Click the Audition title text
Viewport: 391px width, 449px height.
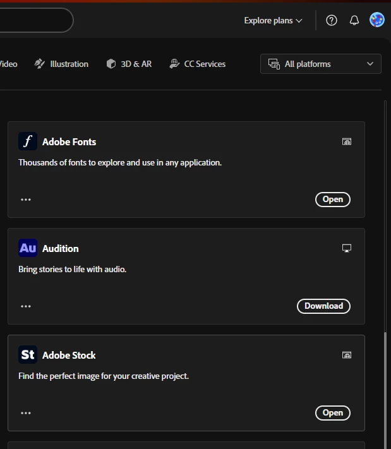(61, 249)
